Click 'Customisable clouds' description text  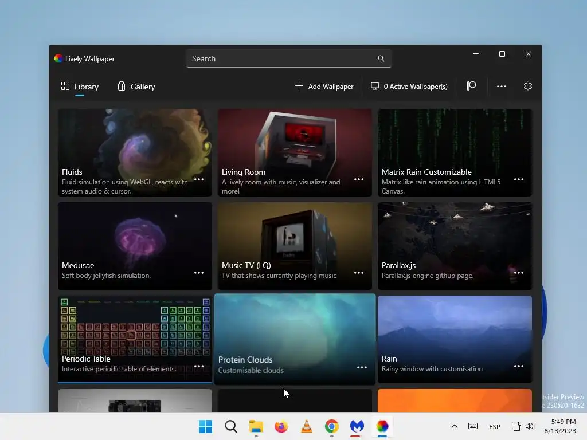click(251, 371)
